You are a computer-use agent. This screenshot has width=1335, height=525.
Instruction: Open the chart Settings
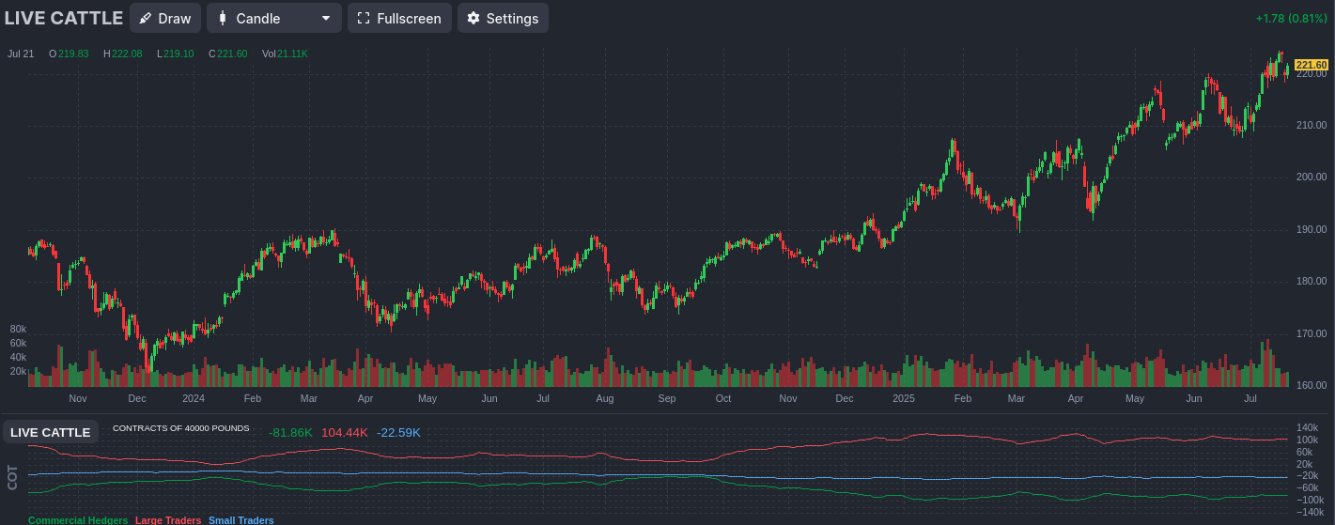(x=503, y=18)
